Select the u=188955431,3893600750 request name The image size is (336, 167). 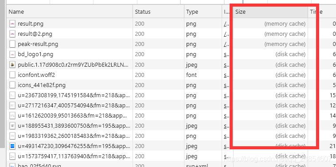[x=74, y=126]
